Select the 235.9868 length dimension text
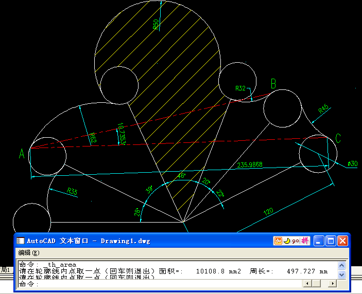 click(250, 164)
